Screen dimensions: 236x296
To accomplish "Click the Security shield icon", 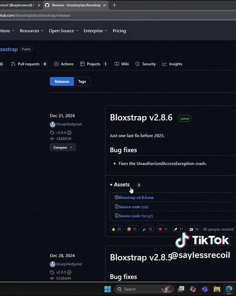I will (x=137, y=64).
